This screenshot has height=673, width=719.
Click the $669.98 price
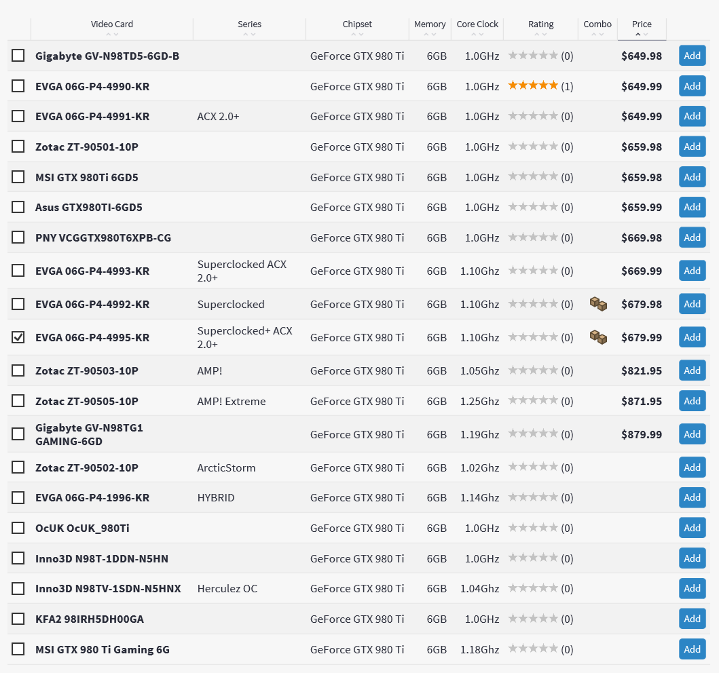tap(642, 237)
